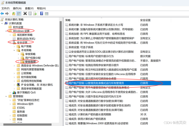Click the show/hide action pane icon
This screenshot has height=126, width=189.
pyautogui.click(x=47, y=14)
